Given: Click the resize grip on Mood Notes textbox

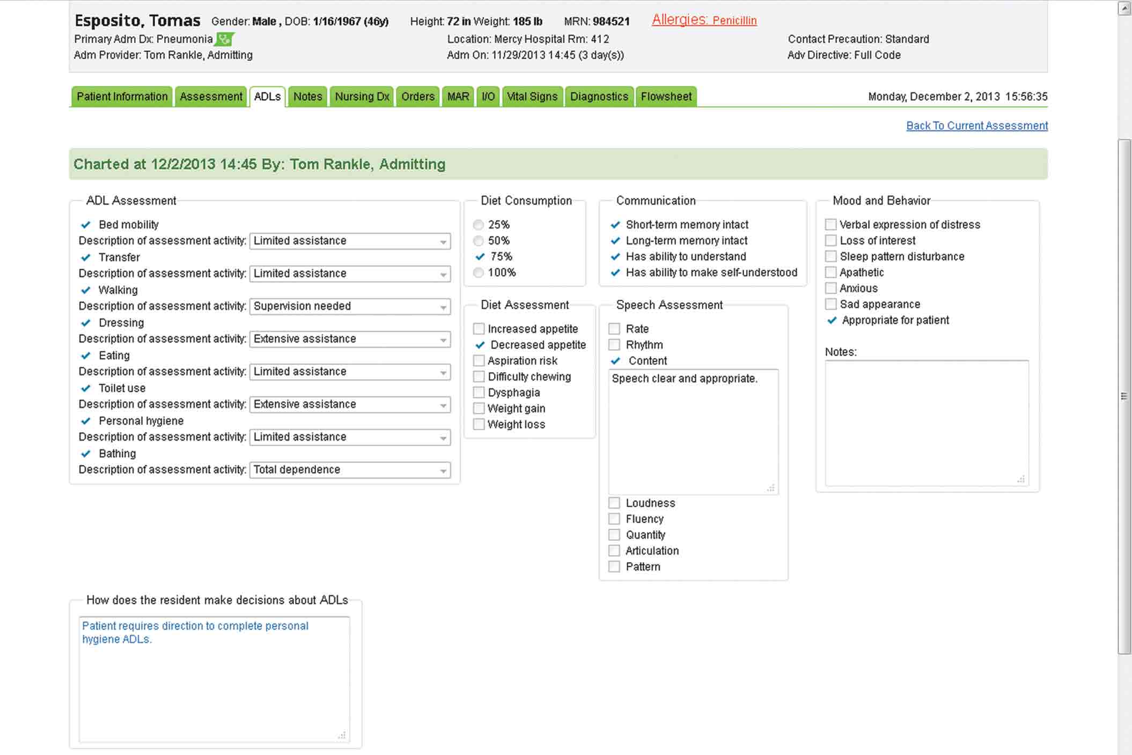Looking at the screenshot, I should pyautogui.click(x=1021, y=479).
